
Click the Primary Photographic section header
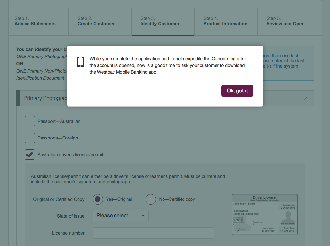pos(46,98)
